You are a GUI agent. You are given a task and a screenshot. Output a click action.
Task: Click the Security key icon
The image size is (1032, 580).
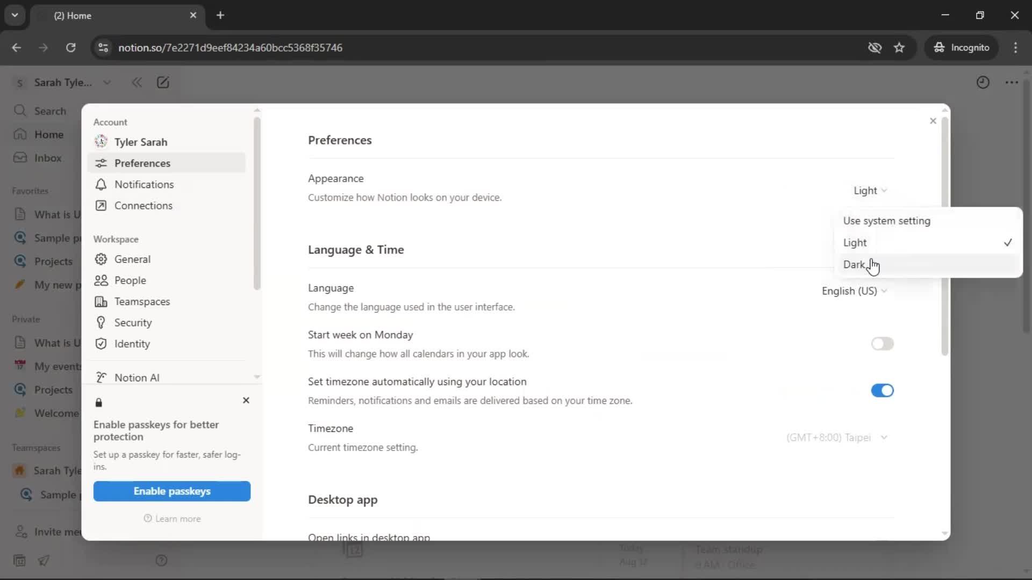[101, 323]
